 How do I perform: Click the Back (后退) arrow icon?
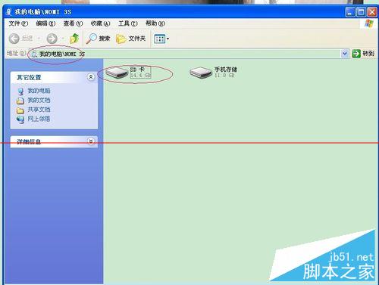coord(14,39)
